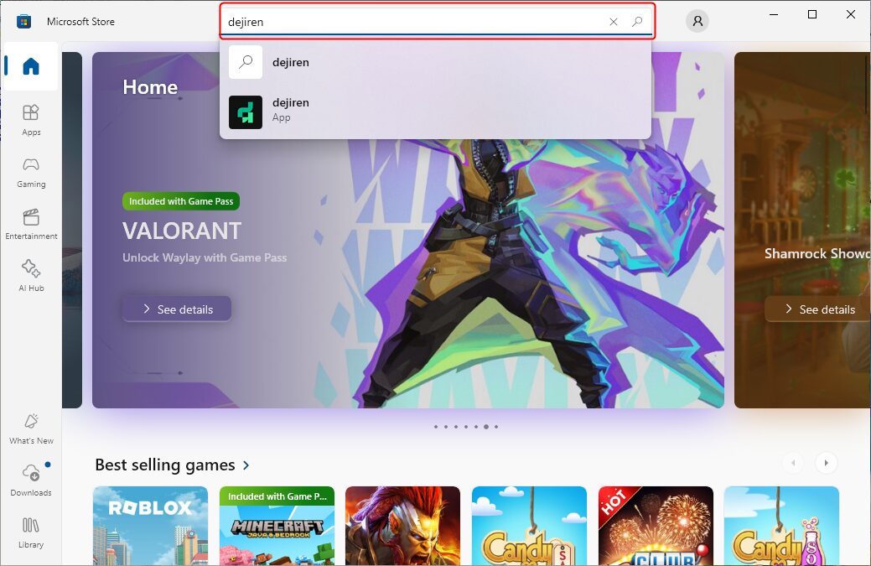This screenshot has height=566, width=871.
Task: Maximize the Microsoft Store window
Action: [812, 14]
